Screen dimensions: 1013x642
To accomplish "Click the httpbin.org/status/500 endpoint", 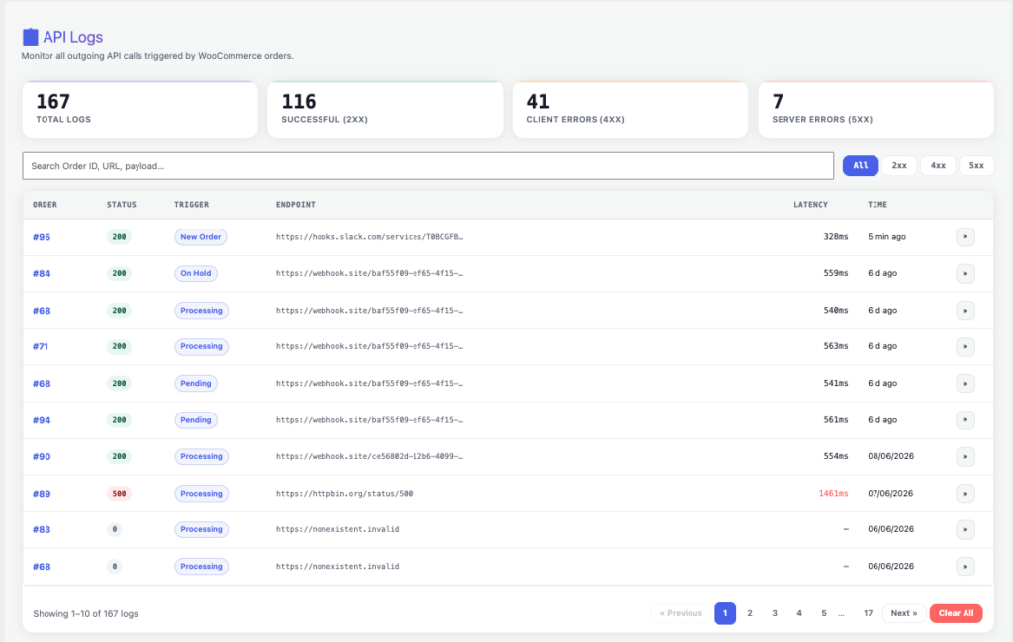I will 344,494.
